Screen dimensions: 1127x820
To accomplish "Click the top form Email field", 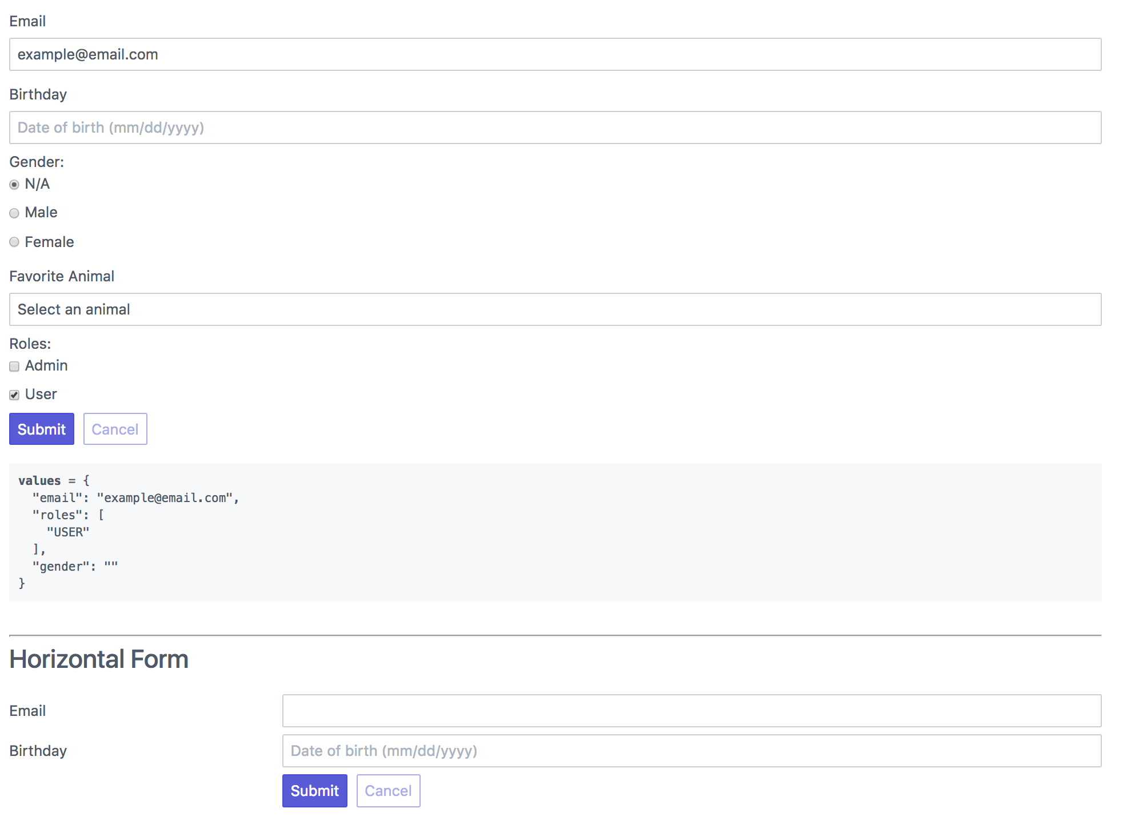I will (x=555, y=54).
